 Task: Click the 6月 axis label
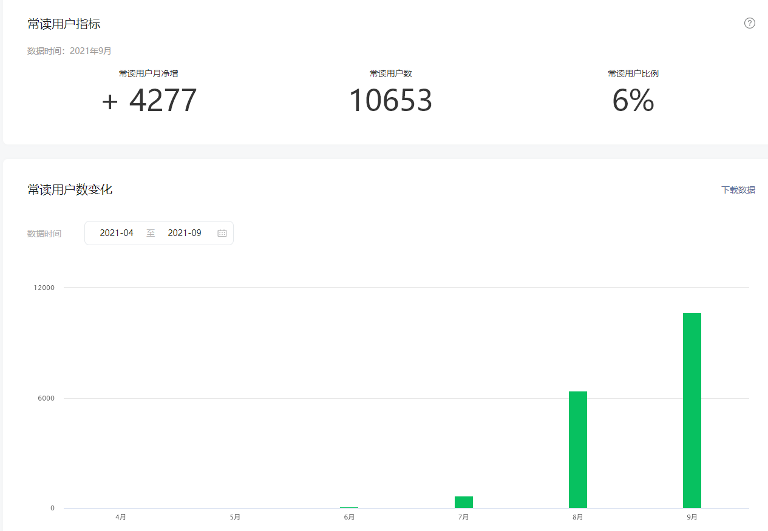(349, 517)
